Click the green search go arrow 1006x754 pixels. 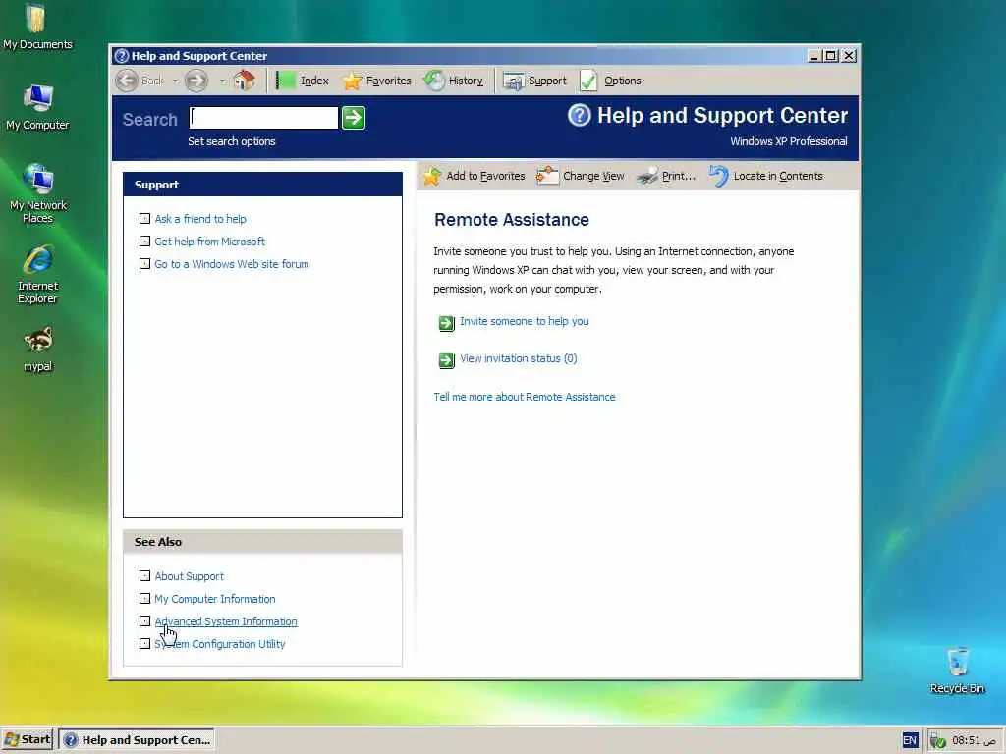click(x=354, y=118)
